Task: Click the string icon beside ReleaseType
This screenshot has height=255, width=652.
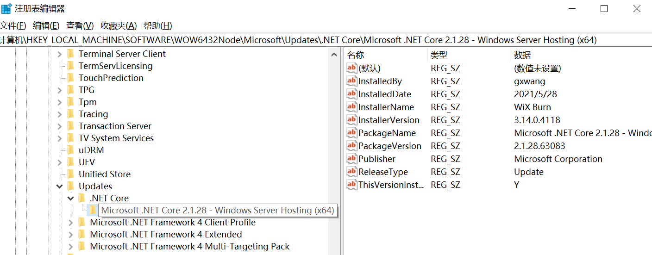Action: [352, 172]
